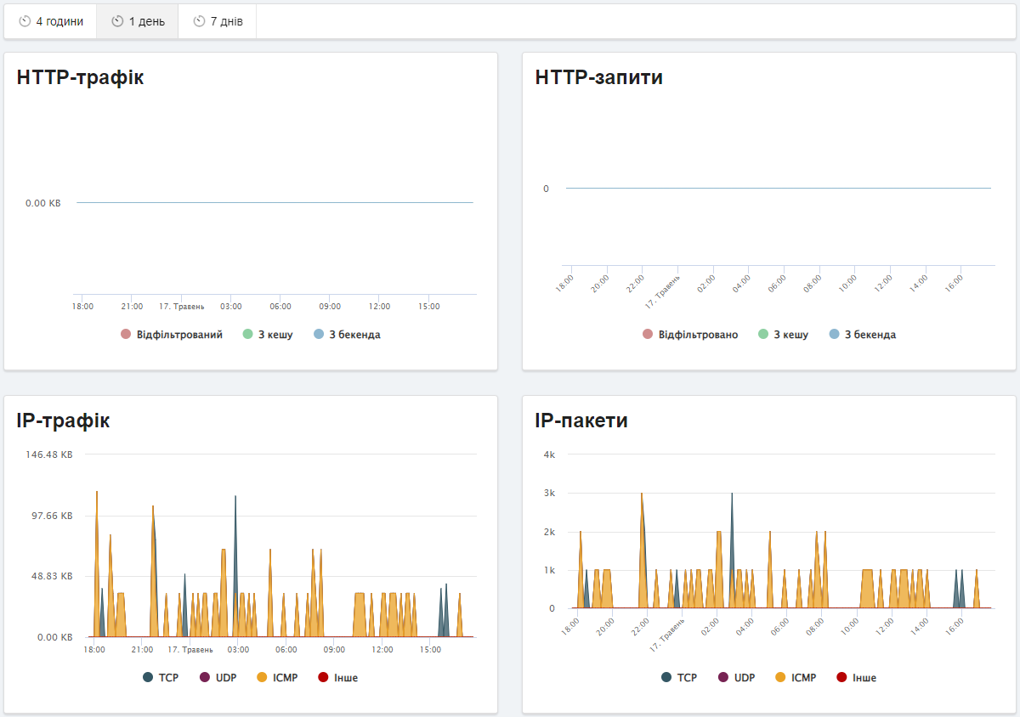Click the clock icon beside 4 години
This screenshot has height=717, width=1020.
pos(25,21)
